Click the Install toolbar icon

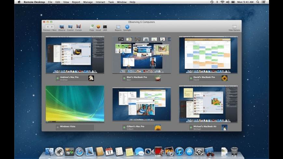click(x=98, y=27)
